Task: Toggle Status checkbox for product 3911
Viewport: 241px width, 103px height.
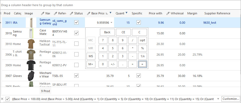Action: tap(76, 23)
